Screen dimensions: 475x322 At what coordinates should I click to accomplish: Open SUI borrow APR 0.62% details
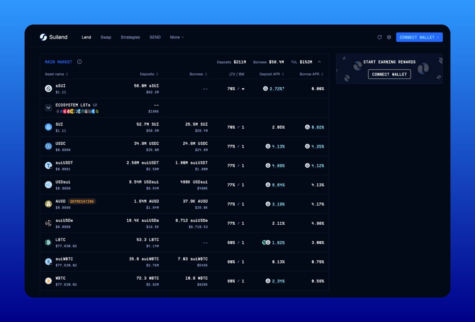(x=317, y=127)
